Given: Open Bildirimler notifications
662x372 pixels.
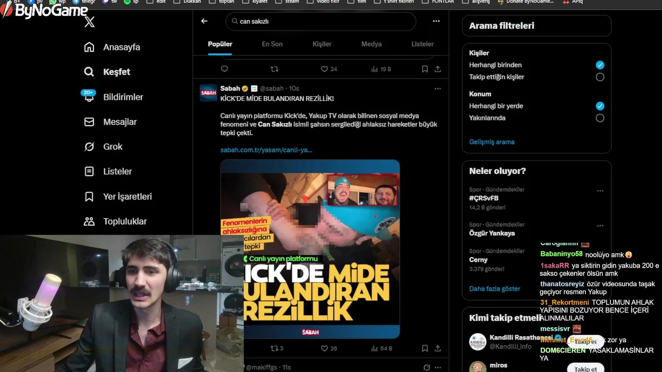Looking at the screenshot, I should pyautogui.click(x=123, y=97).
